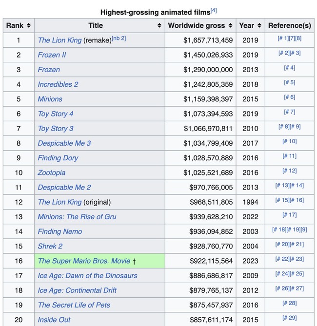Open the Incredibles 2 link

tap(58, 84)
